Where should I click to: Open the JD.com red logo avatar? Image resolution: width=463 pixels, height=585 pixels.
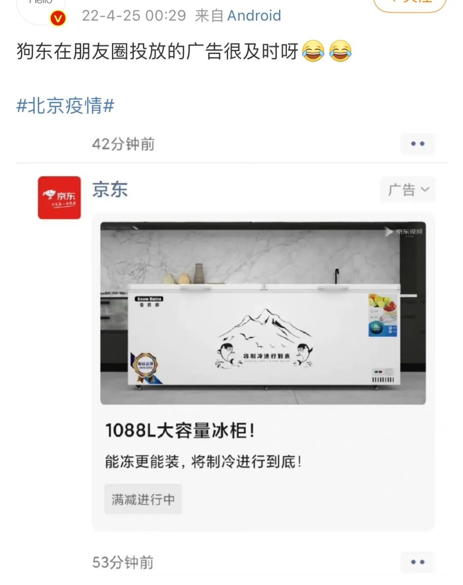click(59, 198)
